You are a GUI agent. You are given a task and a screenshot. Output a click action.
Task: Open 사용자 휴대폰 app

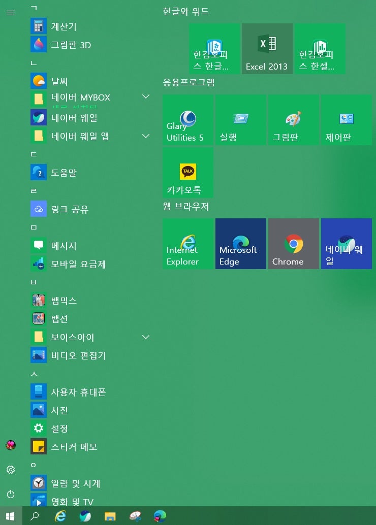pos(90,392)
